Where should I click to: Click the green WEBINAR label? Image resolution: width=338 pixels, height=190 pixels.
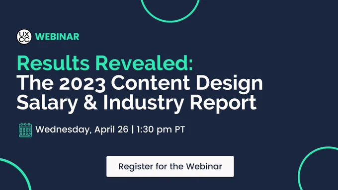tap(57, 37)
